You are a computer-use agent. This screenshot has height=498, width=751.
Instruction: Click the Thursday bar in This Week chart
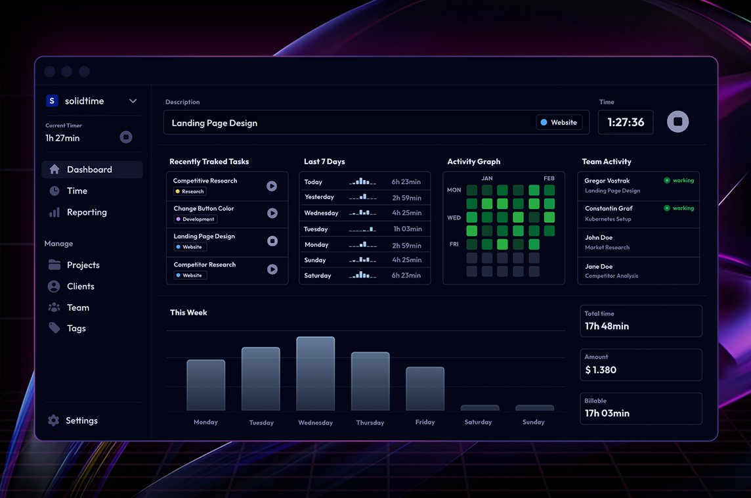(x=370, y=381)
